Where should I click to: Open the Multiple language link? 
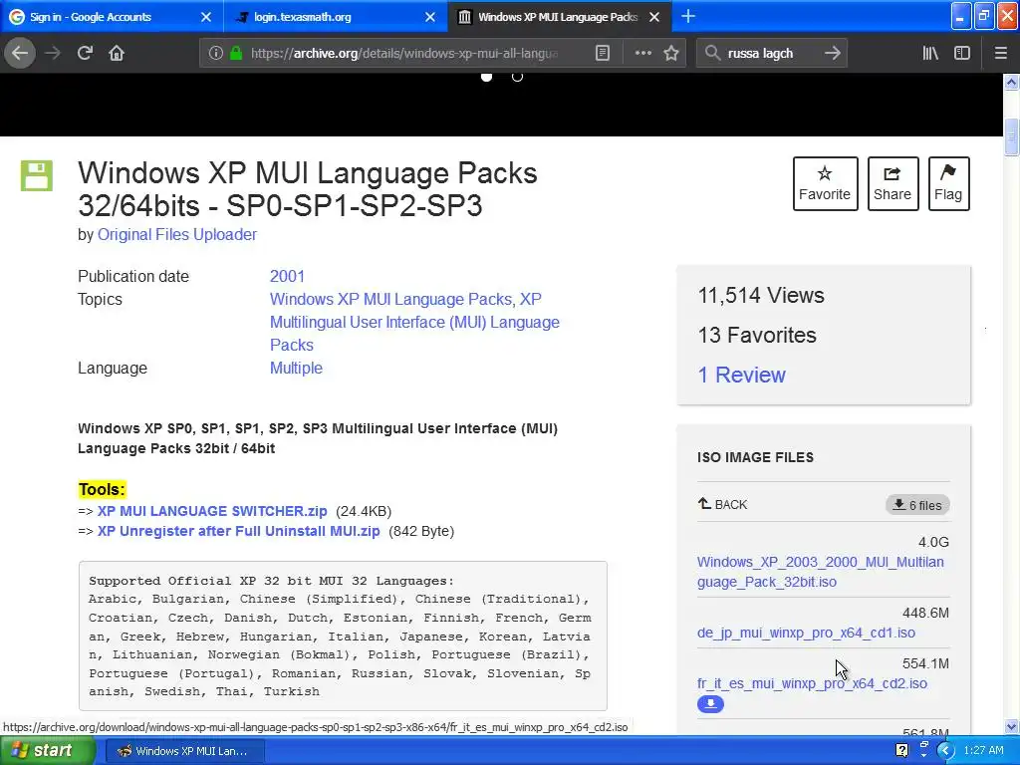coord(296,369)
